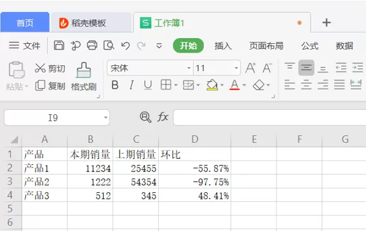Screen dimensions: 366x231
Task: Decrease indent icon
Action: [341, 68]
